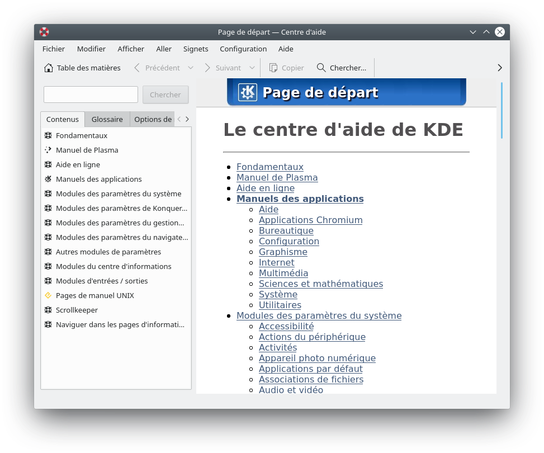Click the Manuel de Plasma sidebar icon
The width and height of the screenshot is (544, 453).
[48, 150]
